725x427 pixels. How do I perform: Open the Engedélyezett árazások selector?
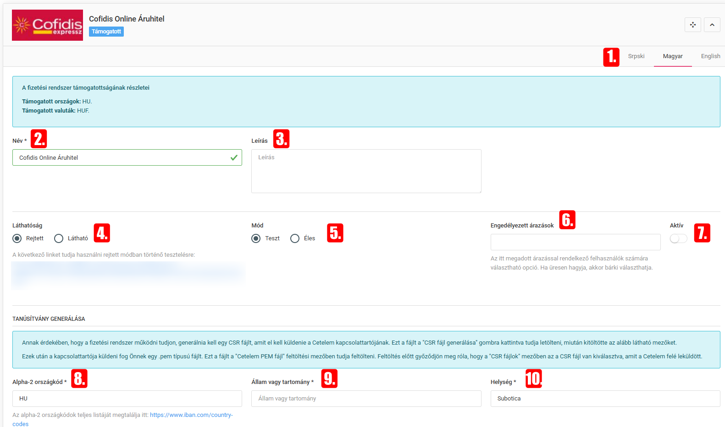click(x=575, y=242)
